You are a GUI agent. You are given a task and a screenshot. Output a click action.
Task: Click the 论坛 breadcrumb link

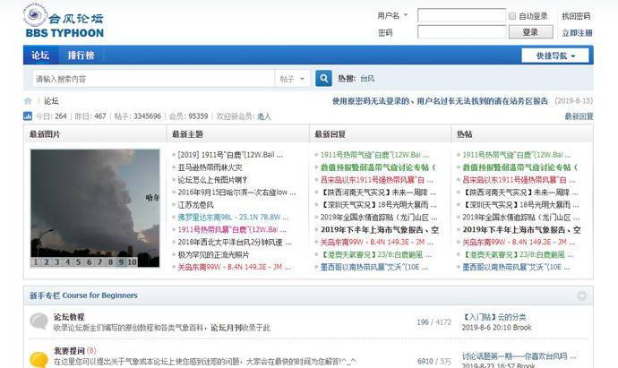point(51,101)
